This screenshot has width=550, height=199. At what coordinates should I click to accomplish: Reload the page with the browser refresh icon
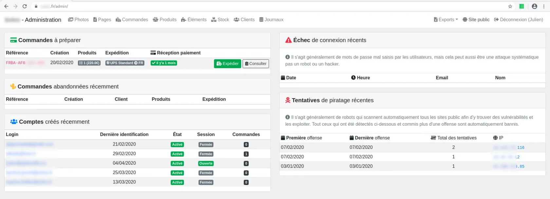point(25,6)
